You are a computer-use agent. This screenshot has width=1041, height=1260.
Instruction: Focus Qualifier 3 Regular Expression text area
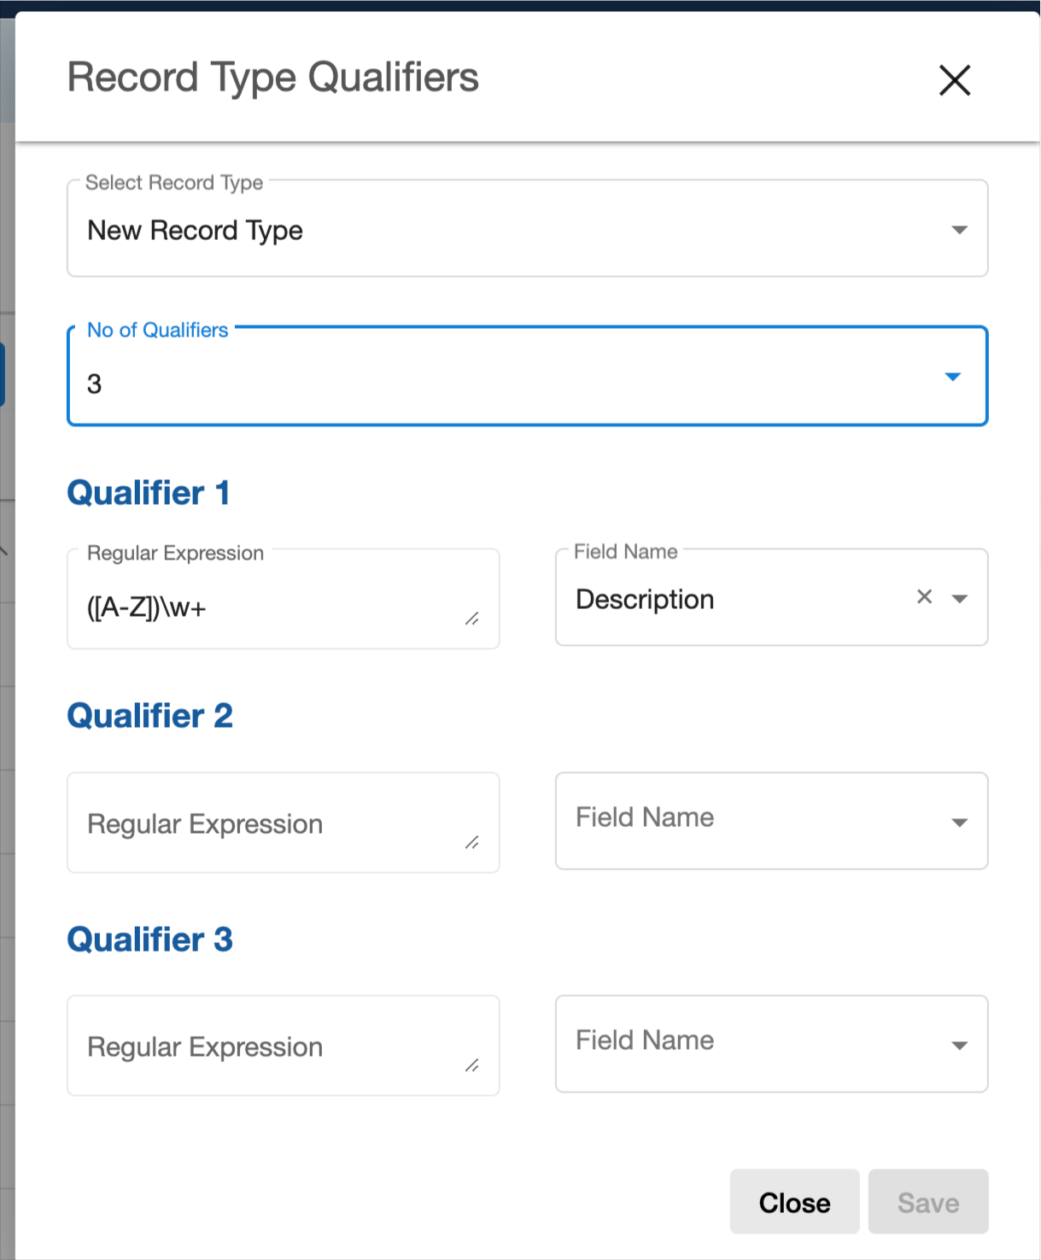pos(273,1046)
